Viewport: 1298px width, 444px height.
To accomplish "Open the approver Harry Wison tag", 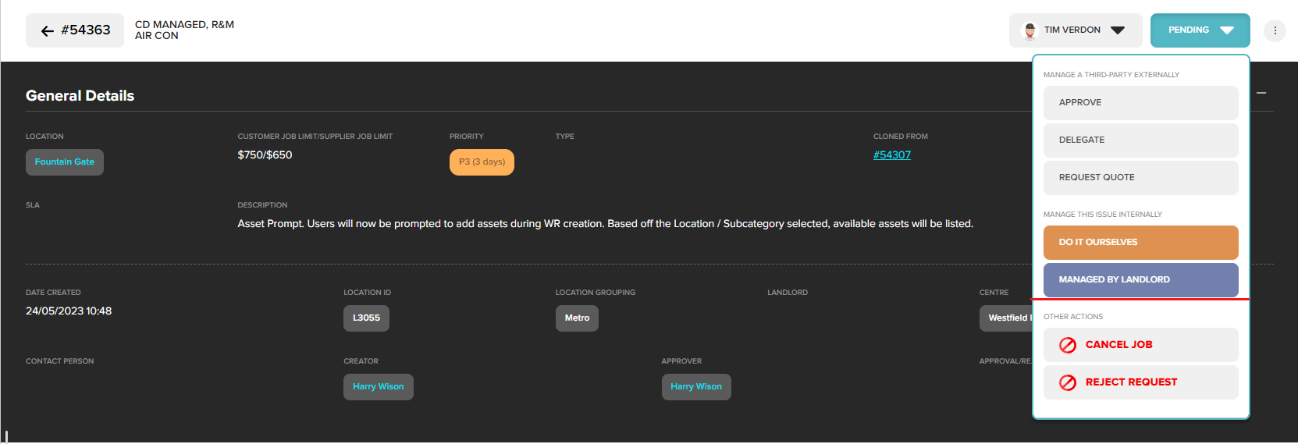I will (696, 387).
